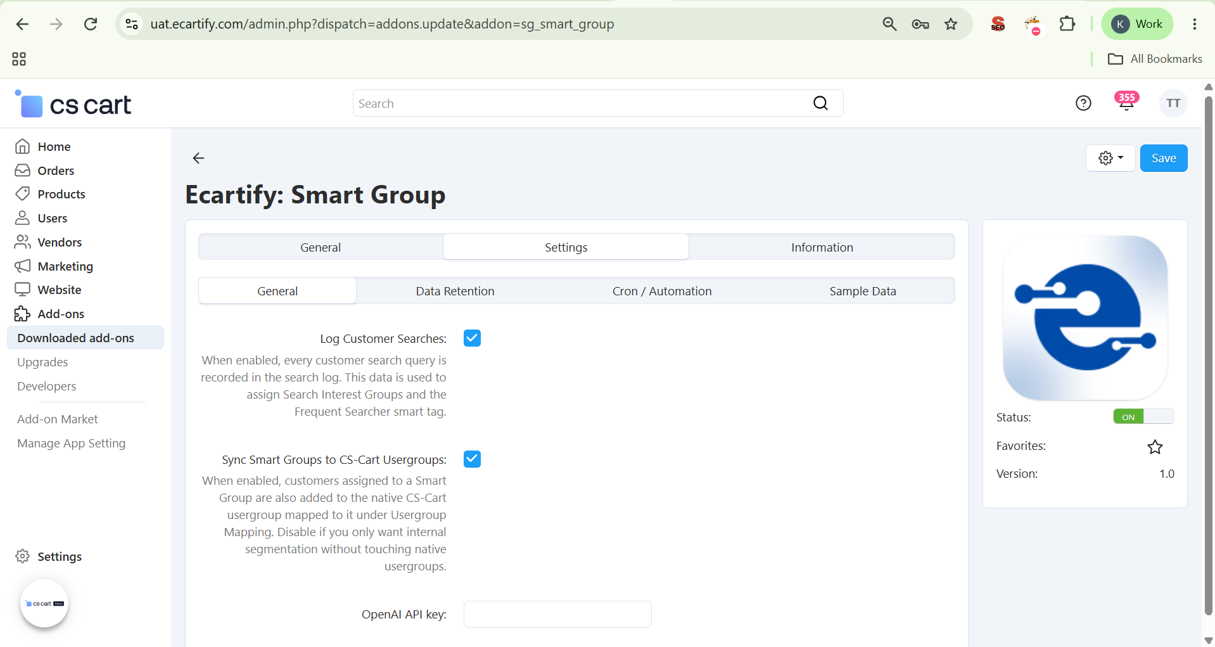The image size is (1215, 647).
Task: Open the SEO browser extension
Action: pyautogui.click(x=998, y=24)
